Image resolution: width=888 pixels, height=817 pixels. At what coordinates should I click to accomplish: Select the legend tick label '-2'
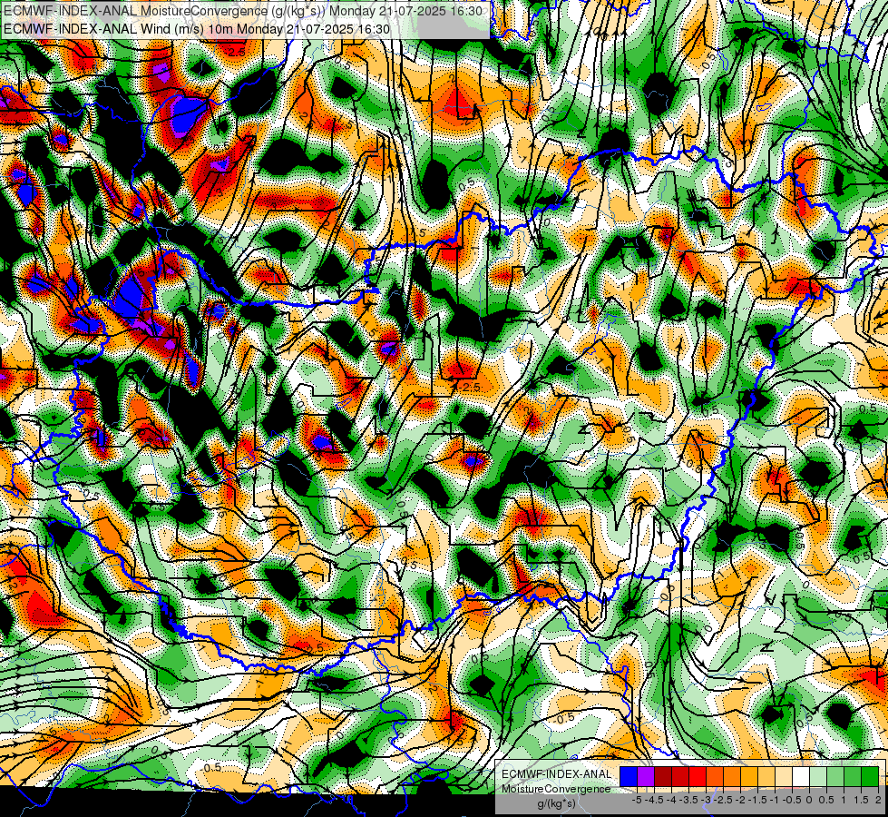(740, 800)
